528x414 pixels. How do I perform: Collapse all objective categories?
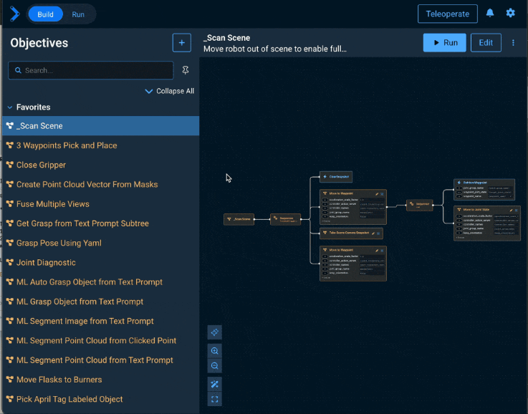pyautogui.click(x=169, y=91)
